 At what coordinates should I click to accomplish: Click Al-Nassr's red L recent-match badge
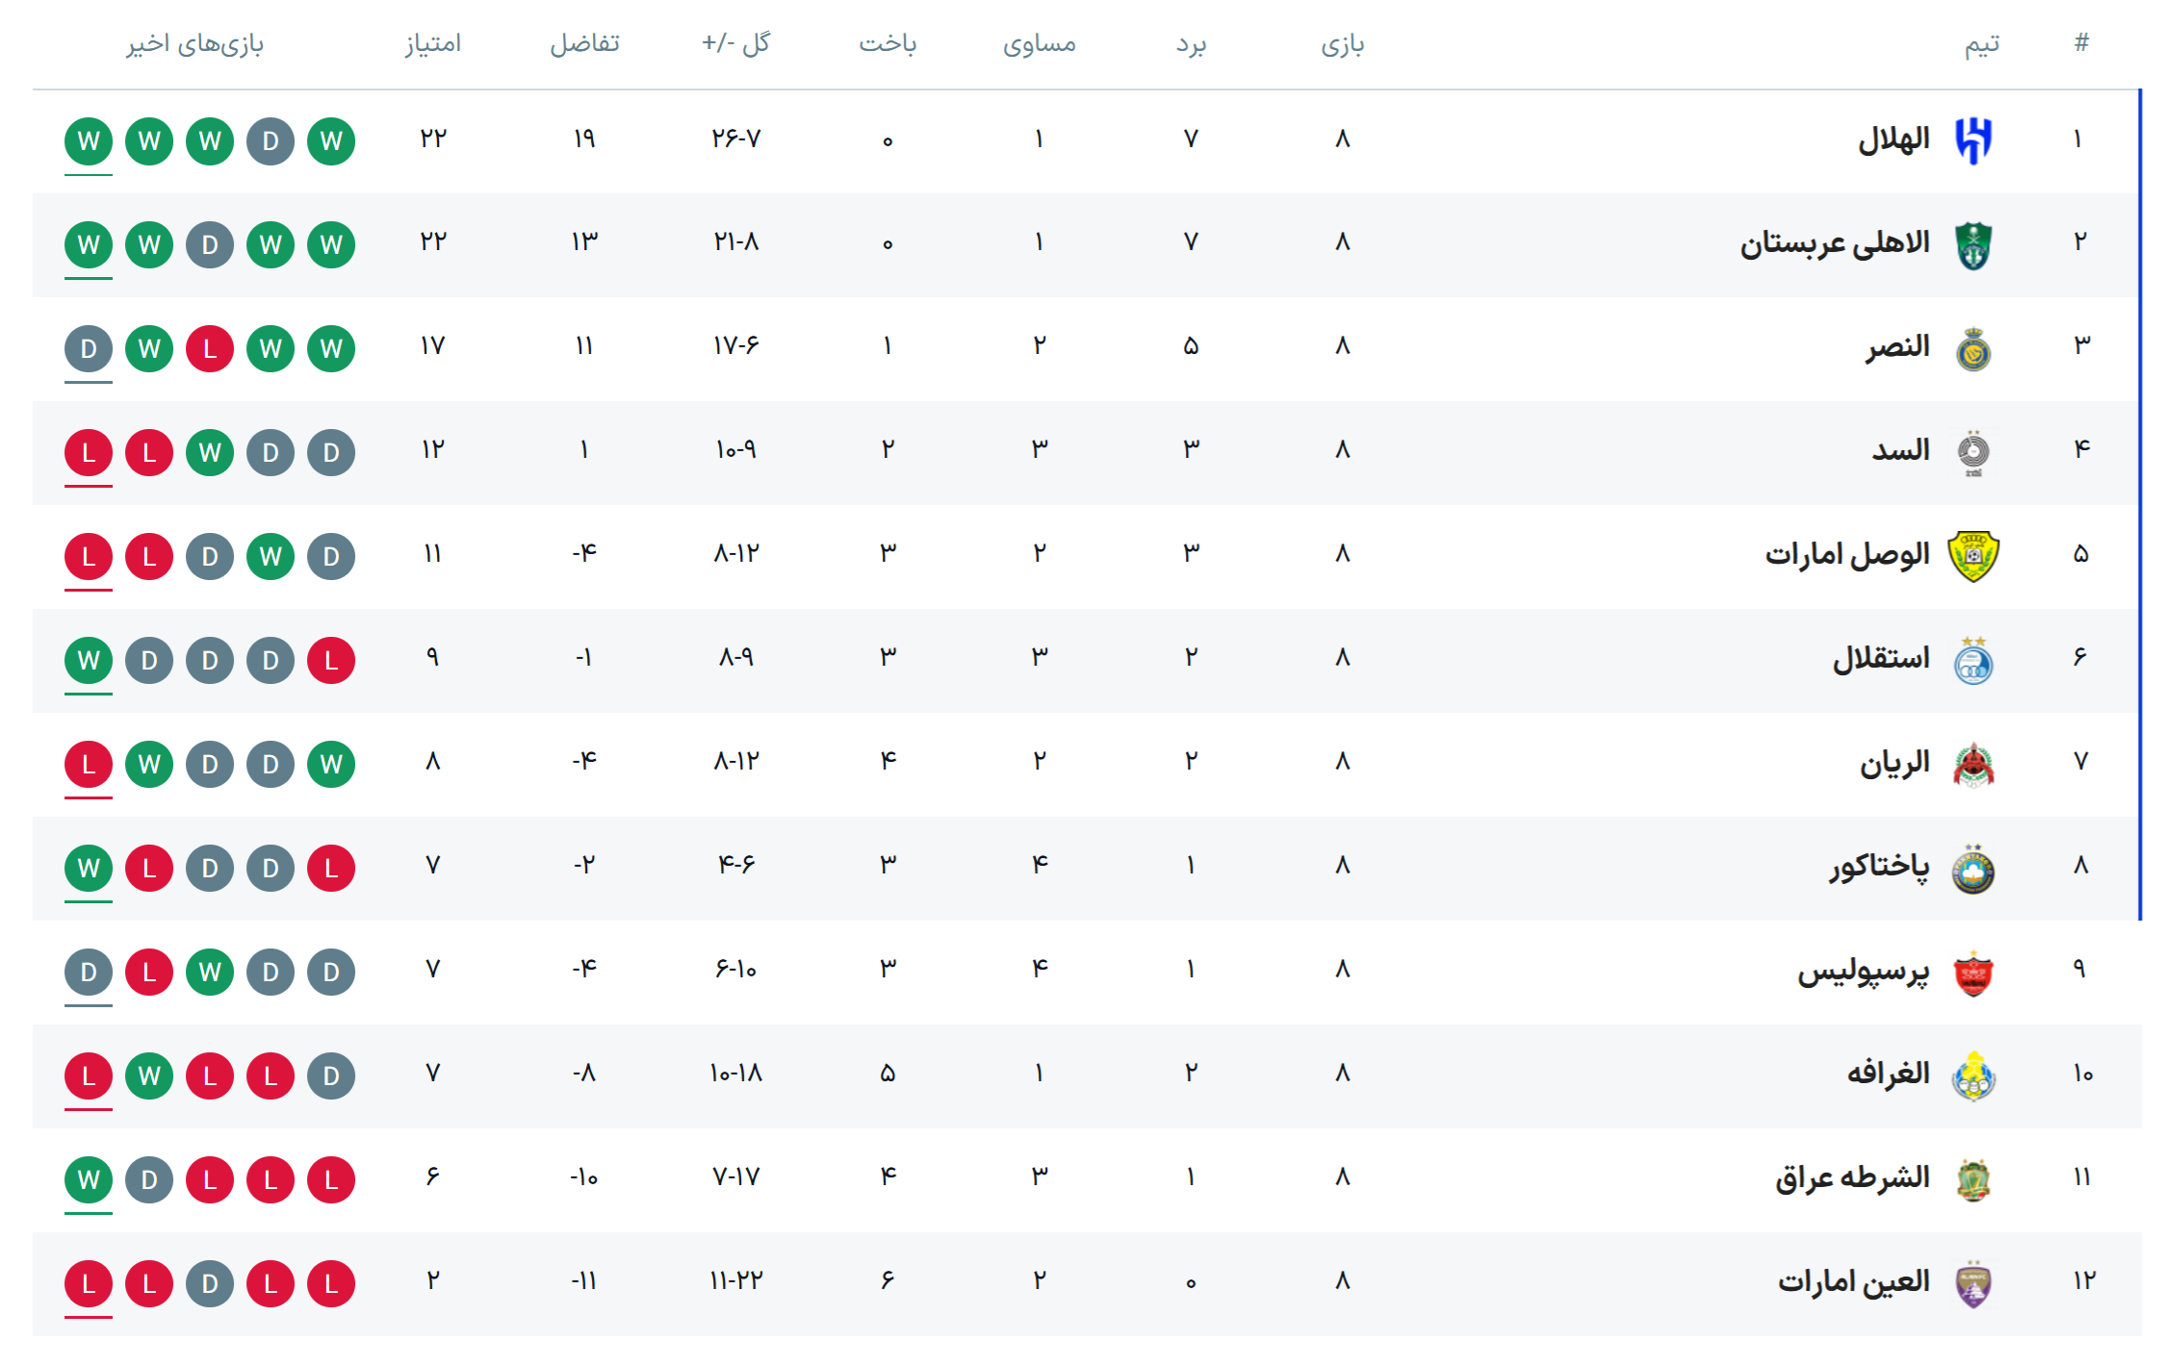pos(210,349)
